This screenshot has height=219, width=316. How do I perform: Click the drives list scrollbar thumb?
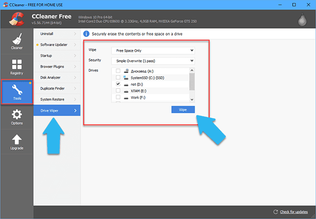pos(192,82)
